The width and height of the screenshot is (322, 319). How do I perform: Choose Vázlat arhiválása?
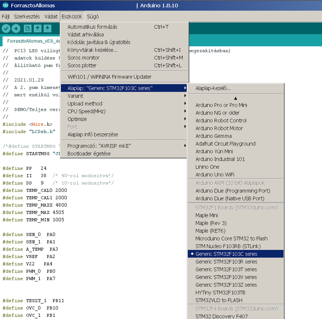(124, 35)
